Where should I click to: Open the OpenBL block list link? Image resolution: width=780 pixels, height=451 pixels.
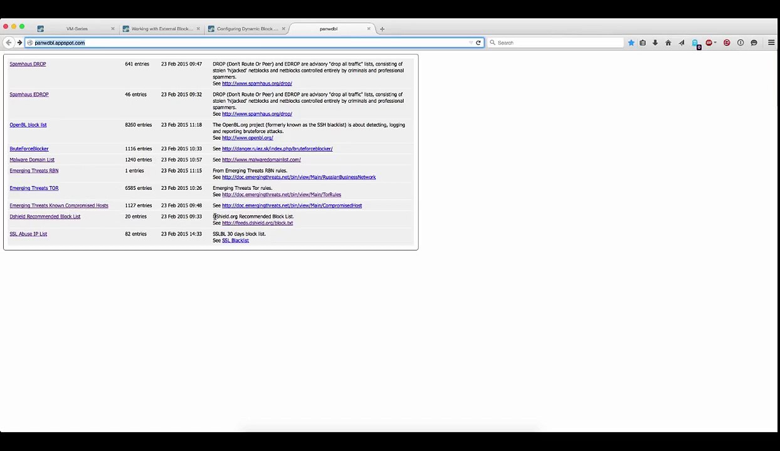click(28, 125)
